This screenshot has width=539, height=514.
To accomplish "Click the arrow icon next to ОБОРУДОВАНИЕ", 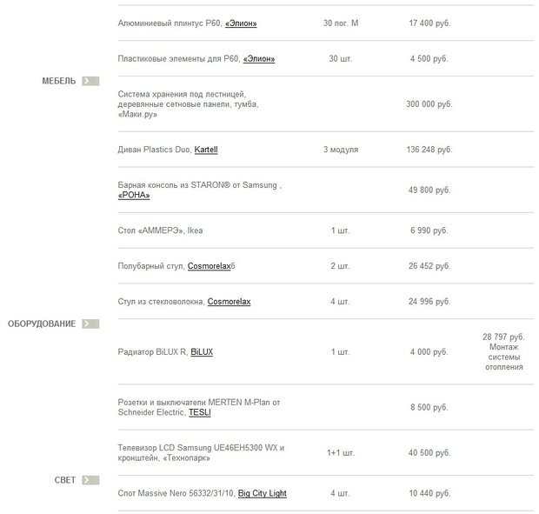I will click(90, 324).
